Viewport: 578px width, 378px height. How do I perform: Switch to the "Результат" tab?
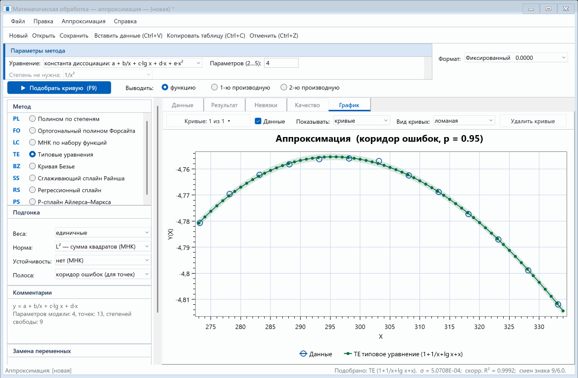(x=224, y=105)
